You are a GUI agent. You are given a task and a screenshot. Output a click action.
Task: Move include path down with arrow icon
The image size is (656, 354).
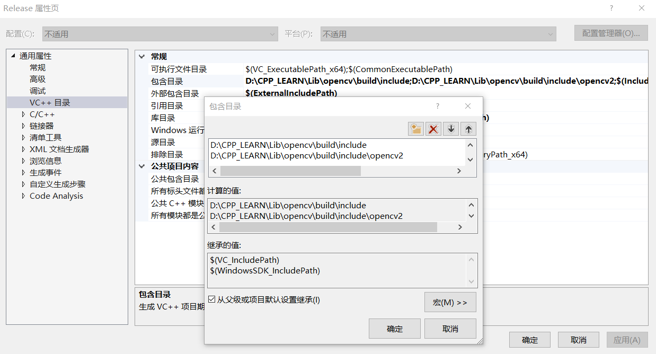click(x=450, y=128)
